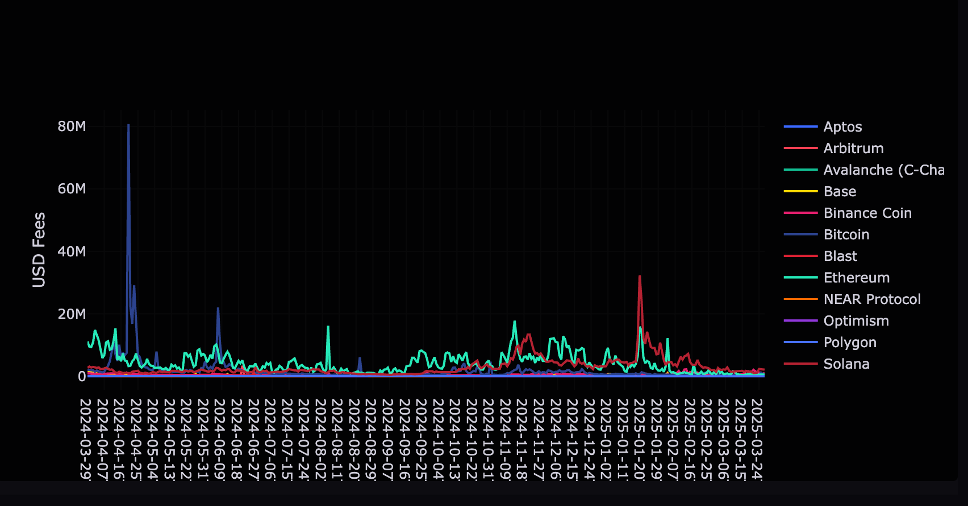968x506 pixels.
Task: Toggle Bitcoin legend item
Action: [x=846, y=235]
